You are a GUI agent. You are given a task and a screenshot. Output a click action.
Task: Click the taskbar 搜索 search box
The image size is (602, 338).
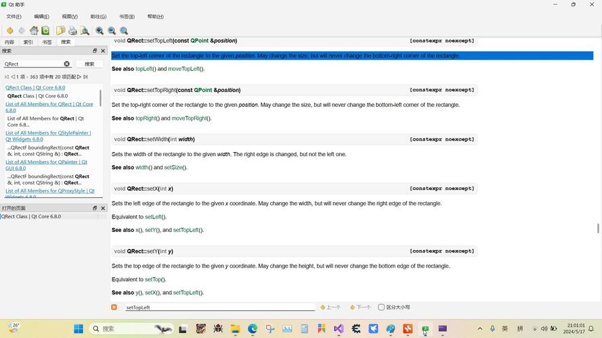131,329
